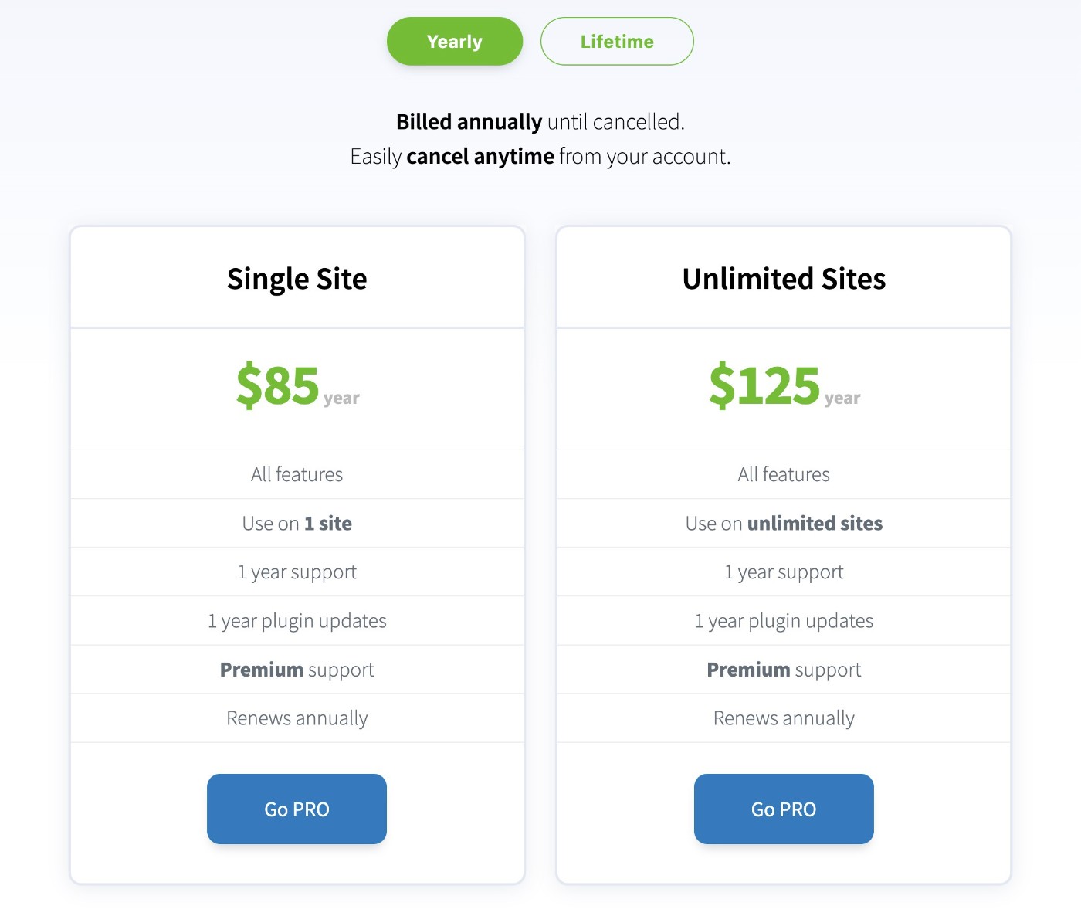Click "1 year support" in Single Site plan

coord(297,572)
